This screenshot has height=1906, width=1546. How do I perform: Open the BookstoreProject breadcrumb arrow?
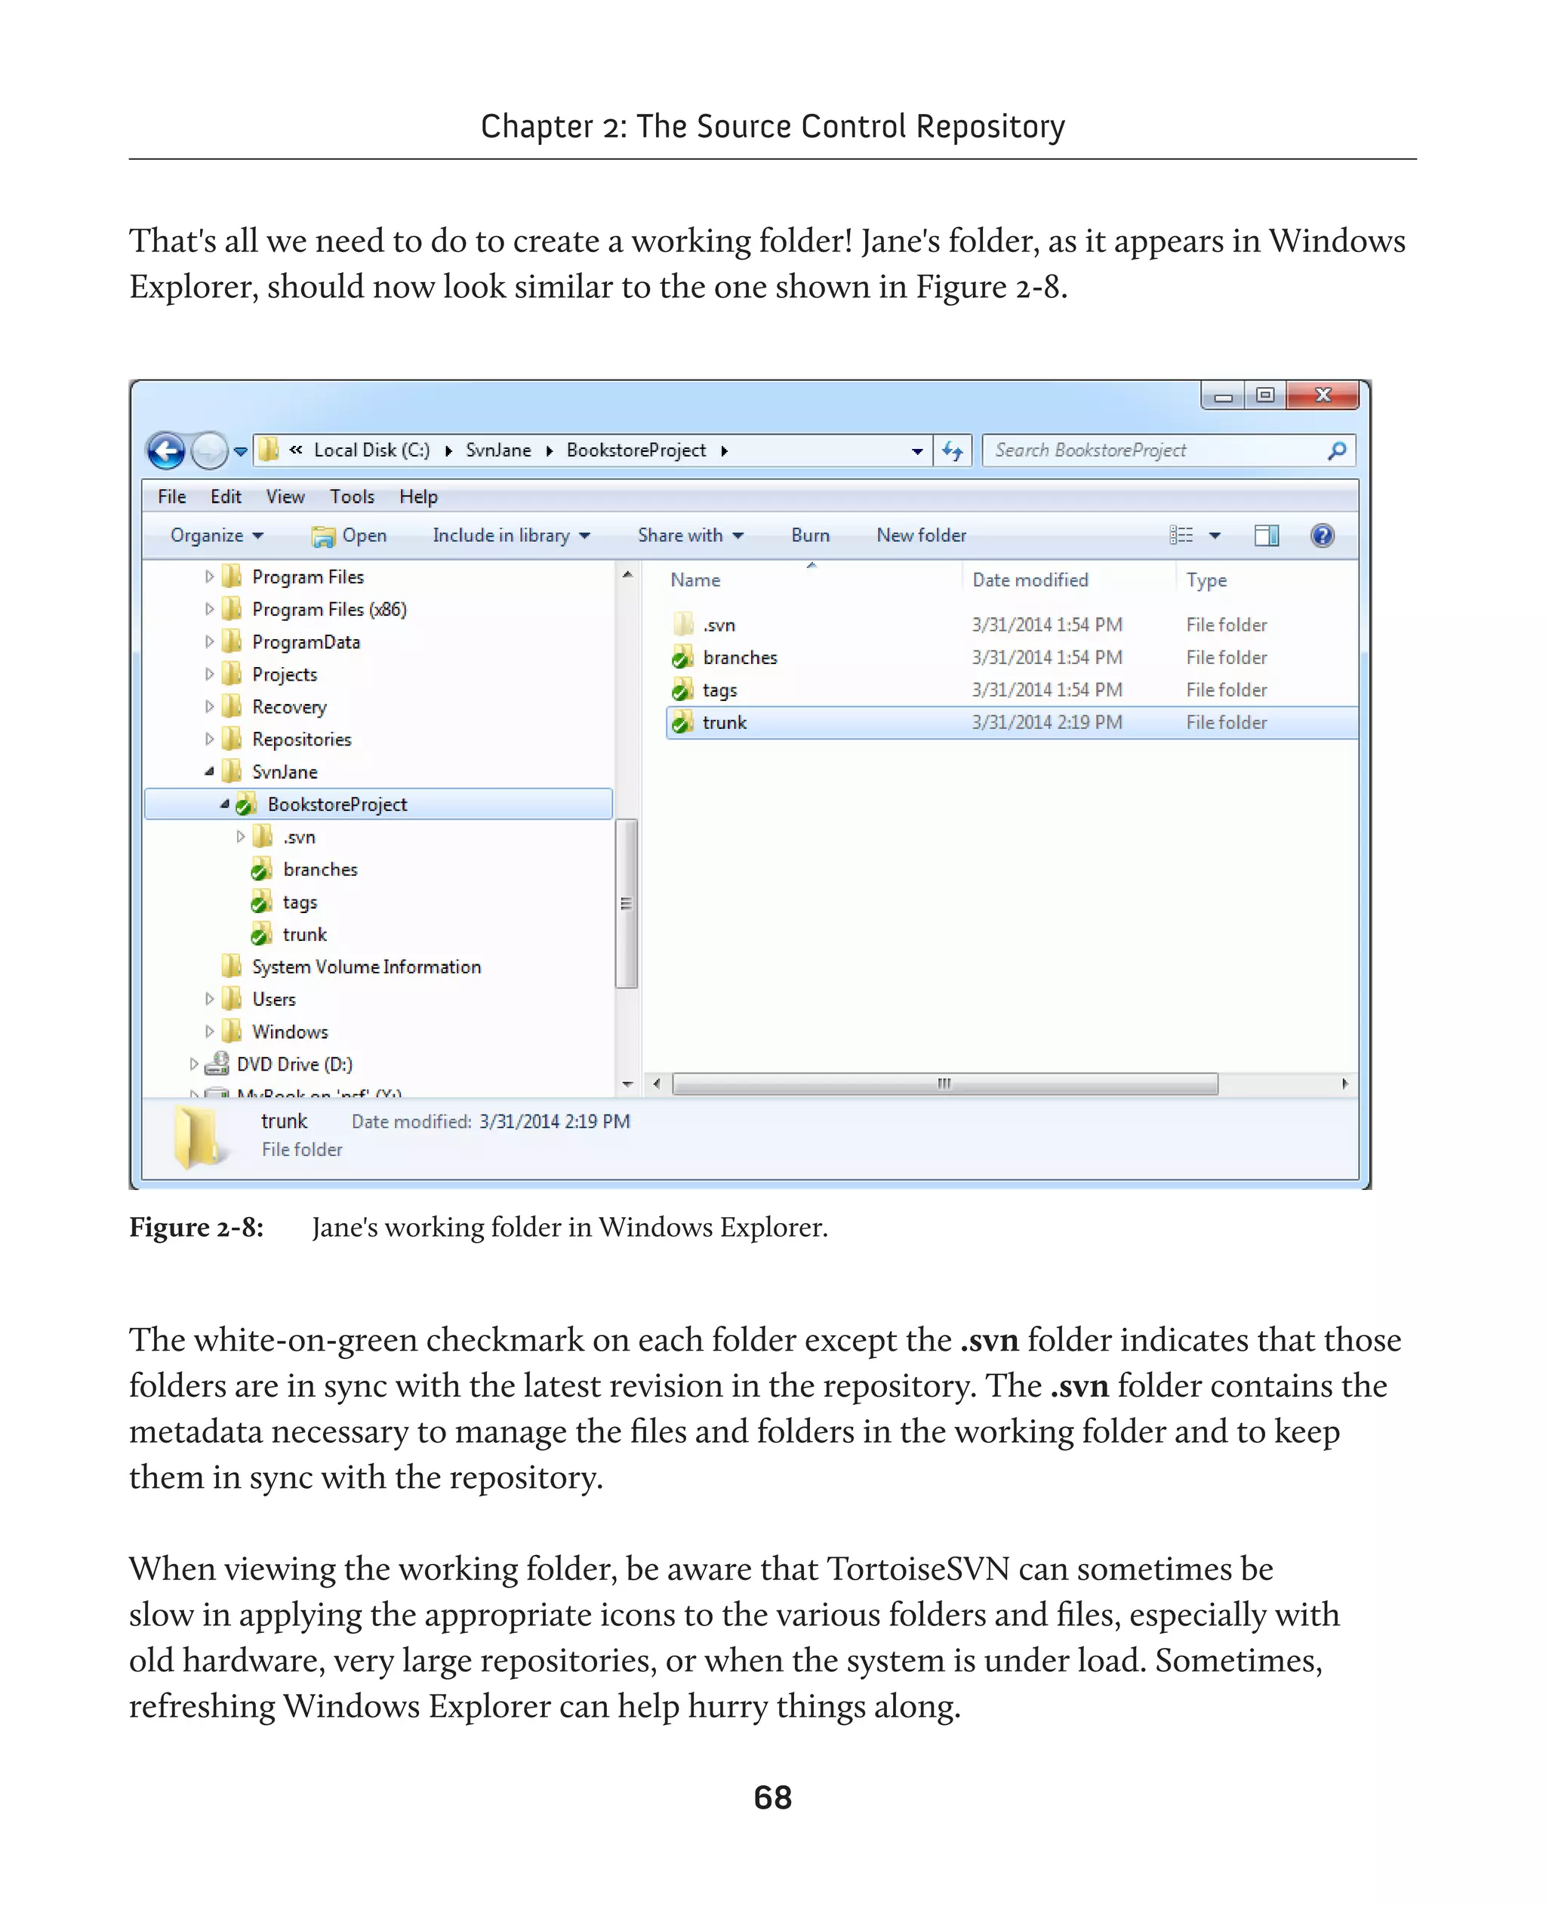724,451
